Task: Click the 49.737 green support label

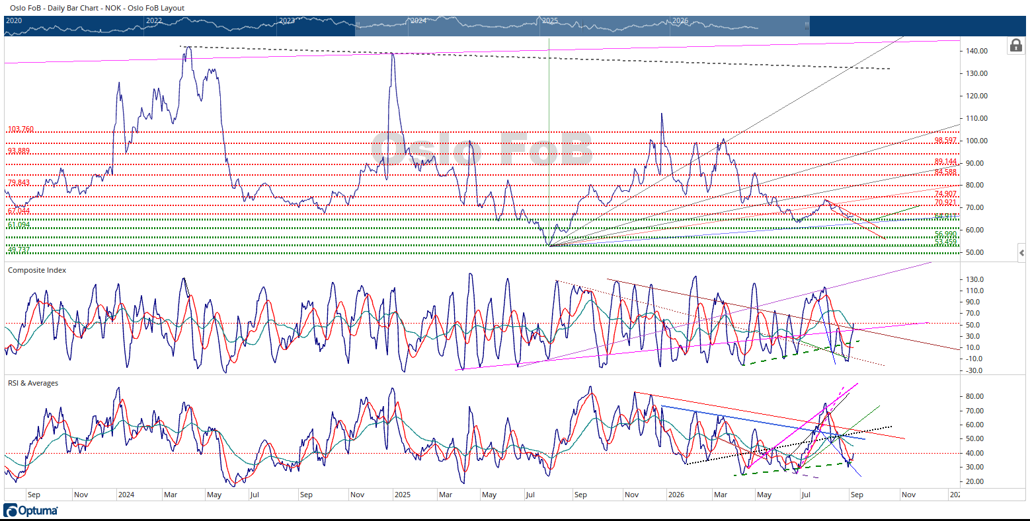Action: coord(19,250)
